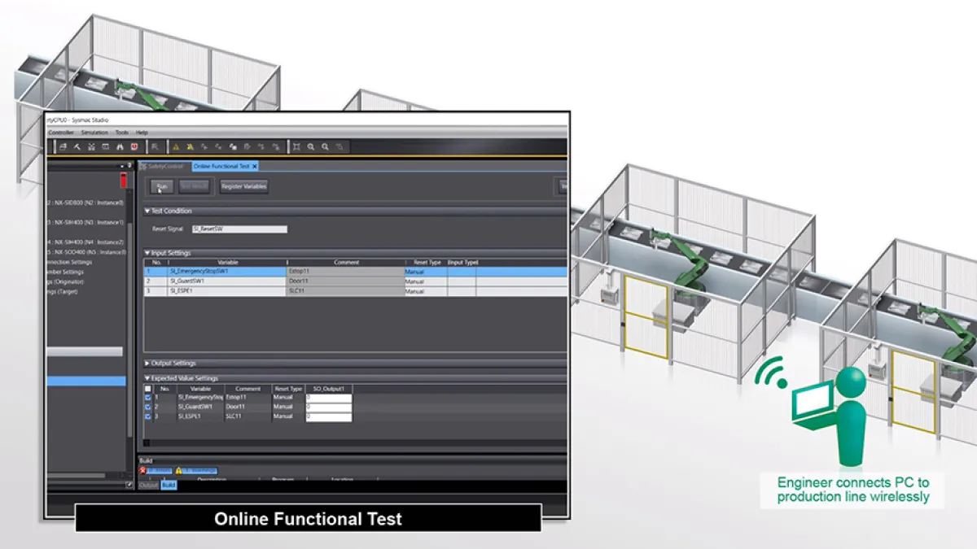Click the first yellow warning triangle toolbar icon
The height and width of the screenshot is (549, 977).
coord(174,147)
